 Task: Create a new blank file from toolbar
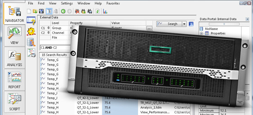(x=29, y=11)
